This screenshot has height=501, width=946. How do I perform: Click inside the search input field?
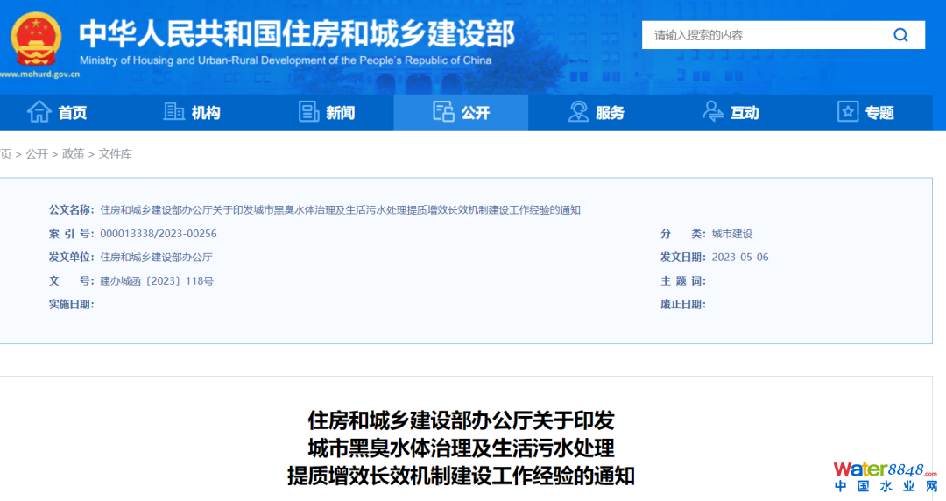[x=762, y=35]
